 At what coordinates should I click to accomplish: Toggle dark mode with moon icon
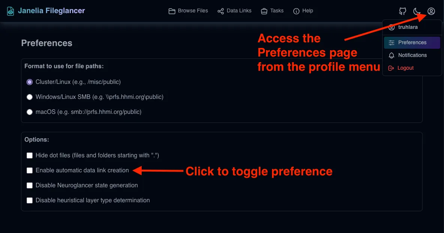[417, 11]
